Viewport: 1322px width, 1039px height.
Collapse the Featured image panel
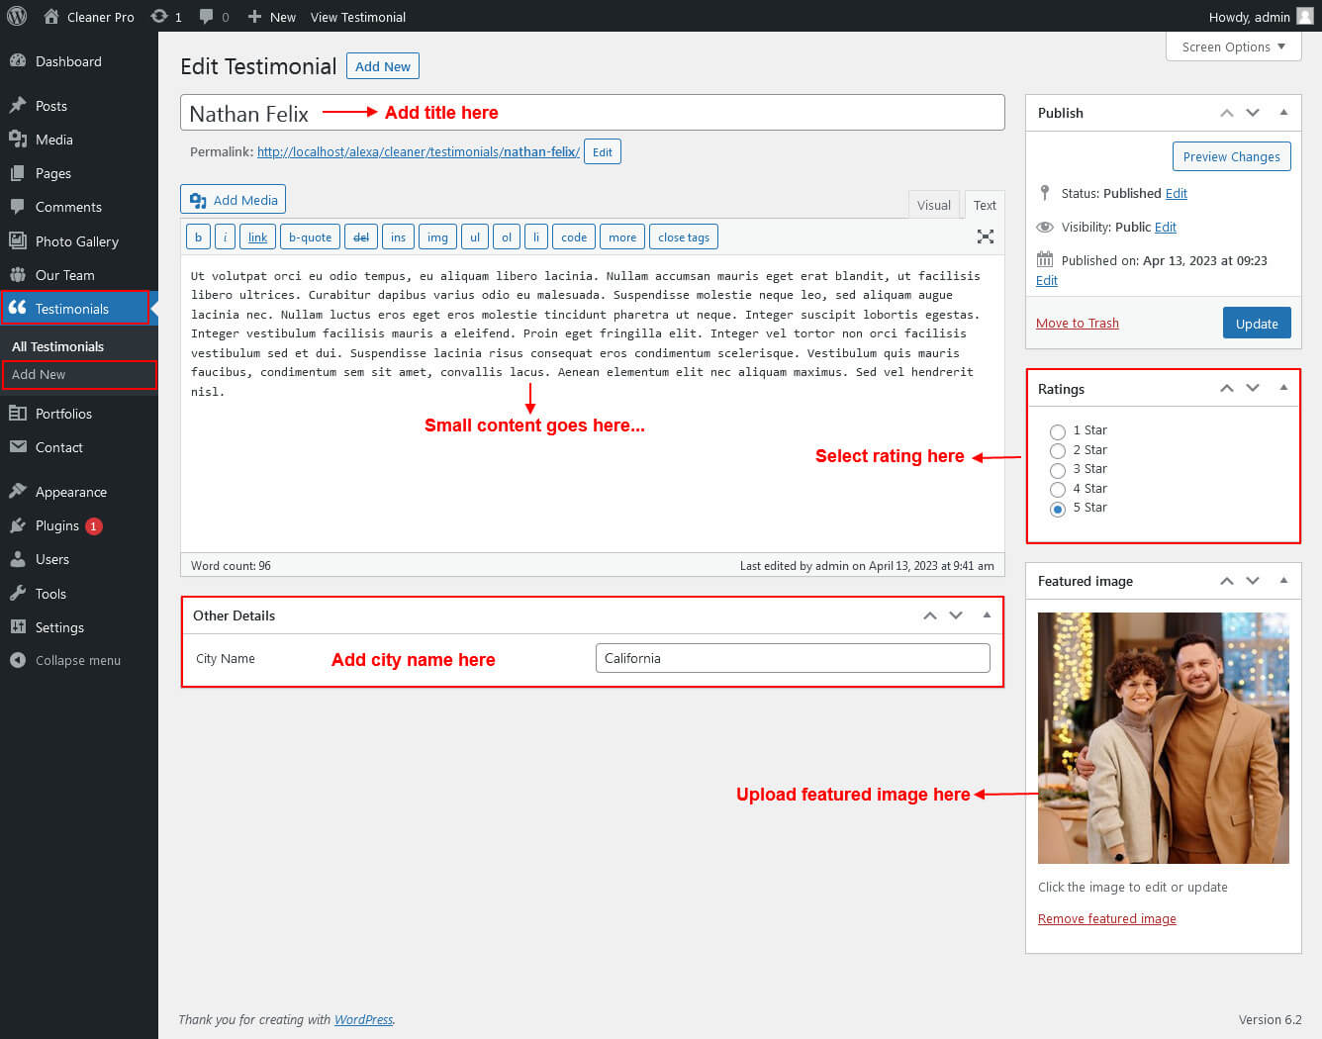click(x=1283, y=581)
